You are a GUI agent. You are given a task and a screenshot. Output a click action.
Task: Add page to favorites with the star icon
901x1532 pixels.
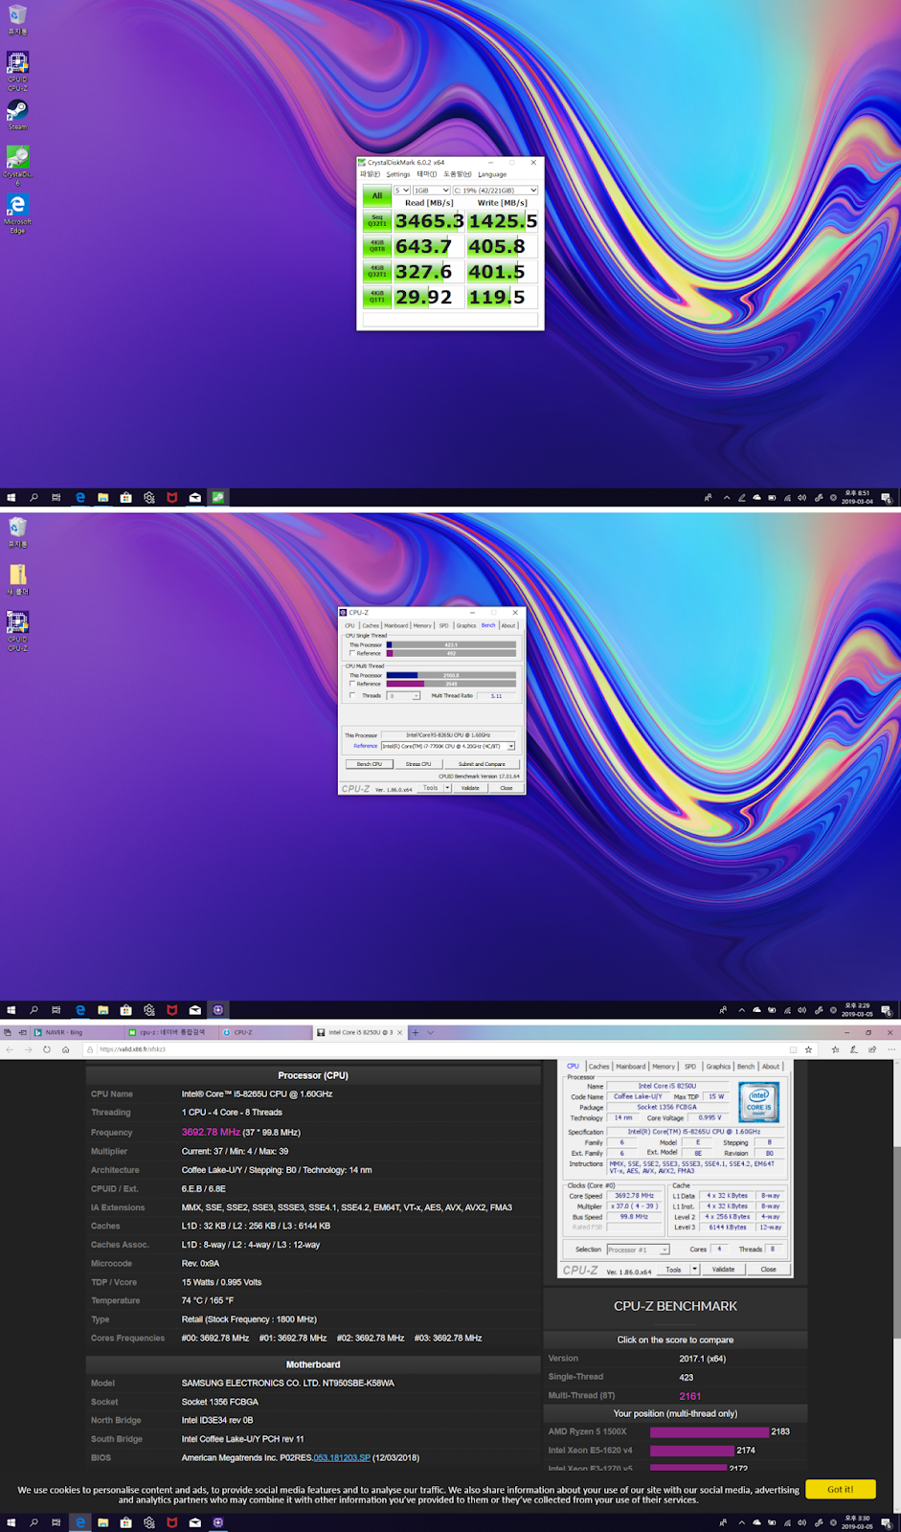pyautogui.click(x=808, y=1049)
